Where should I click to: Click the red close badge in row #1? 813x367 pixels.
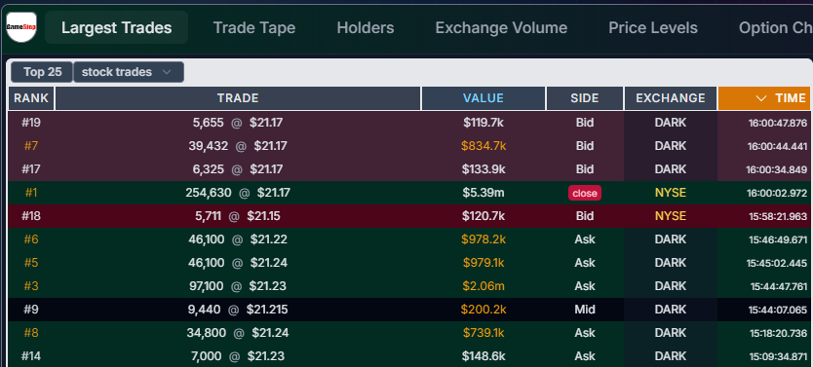point(585,193)
